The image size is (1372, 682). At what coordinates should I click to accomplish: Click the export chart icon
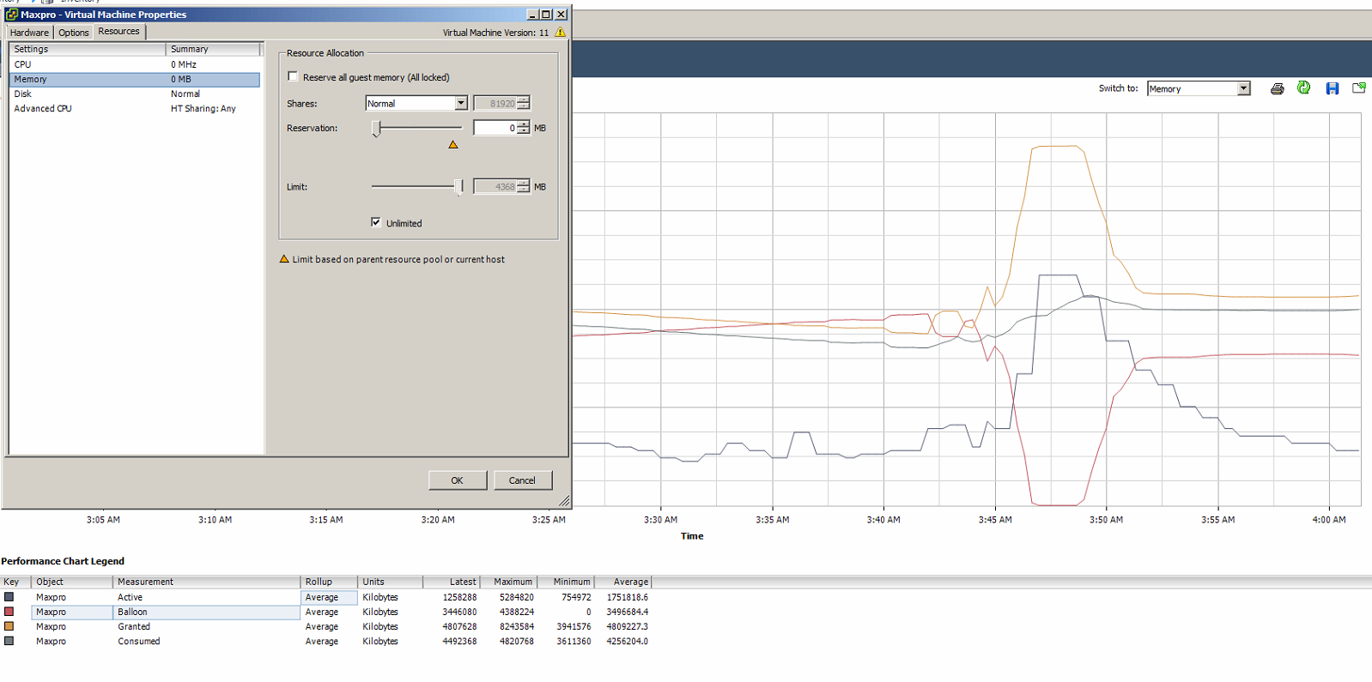coord(1358,88)
